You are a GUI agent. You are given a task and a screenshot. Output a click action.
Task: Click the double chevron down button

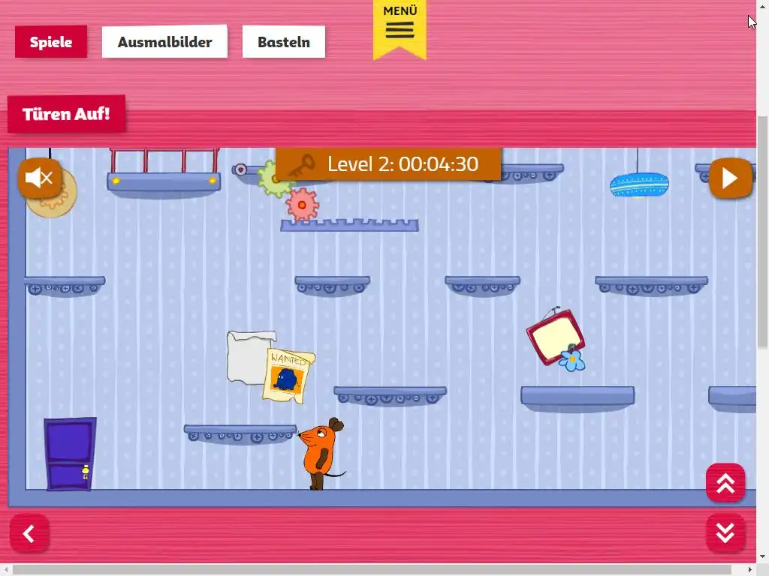[x=725, y=533]
